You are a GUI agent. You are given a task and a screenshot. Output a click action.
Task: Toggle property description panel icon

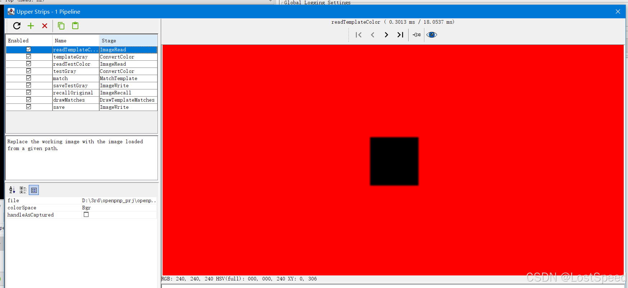[34, 190]
